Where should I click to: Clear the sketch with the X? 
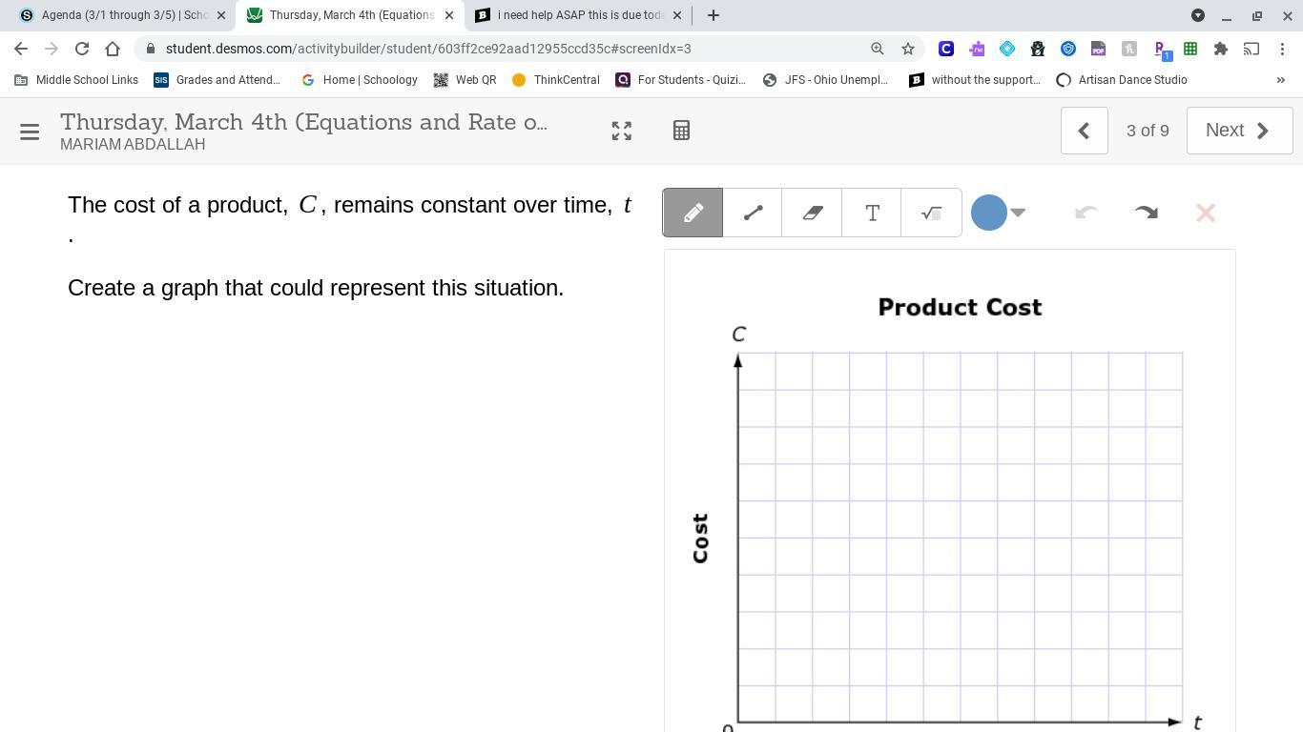1206,213
